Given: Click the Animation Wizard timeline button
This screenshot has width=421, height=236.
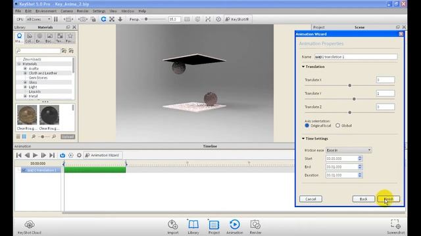Looking at the screenshot, I should (x=103, y=155).
